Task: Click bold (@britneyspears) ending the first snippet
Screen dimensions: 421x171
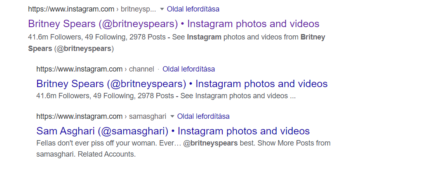Action: tap(84, 49)
